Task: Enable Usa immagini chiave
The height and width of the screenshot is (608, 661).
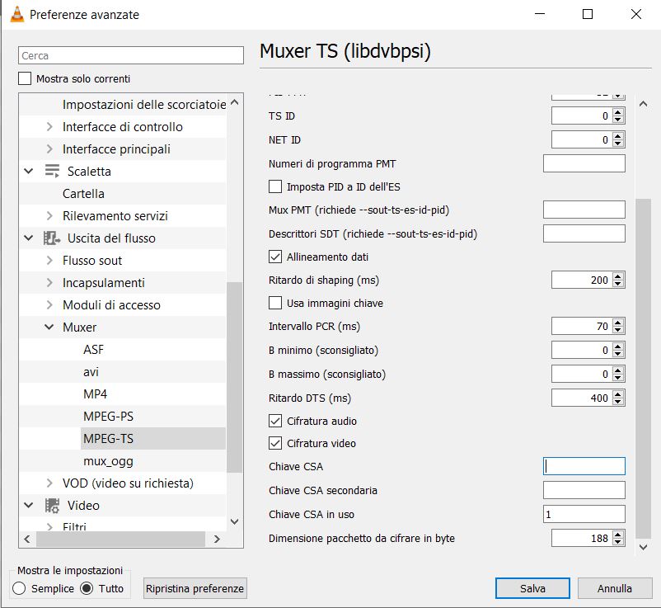Action: 275,303
